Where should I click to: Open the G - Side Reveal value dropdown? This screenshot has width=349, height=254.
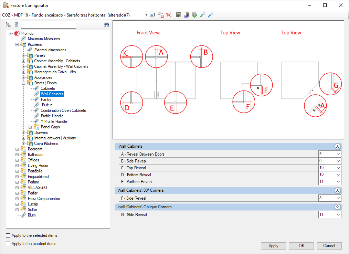pyautogui.click(x=338, y=215)
